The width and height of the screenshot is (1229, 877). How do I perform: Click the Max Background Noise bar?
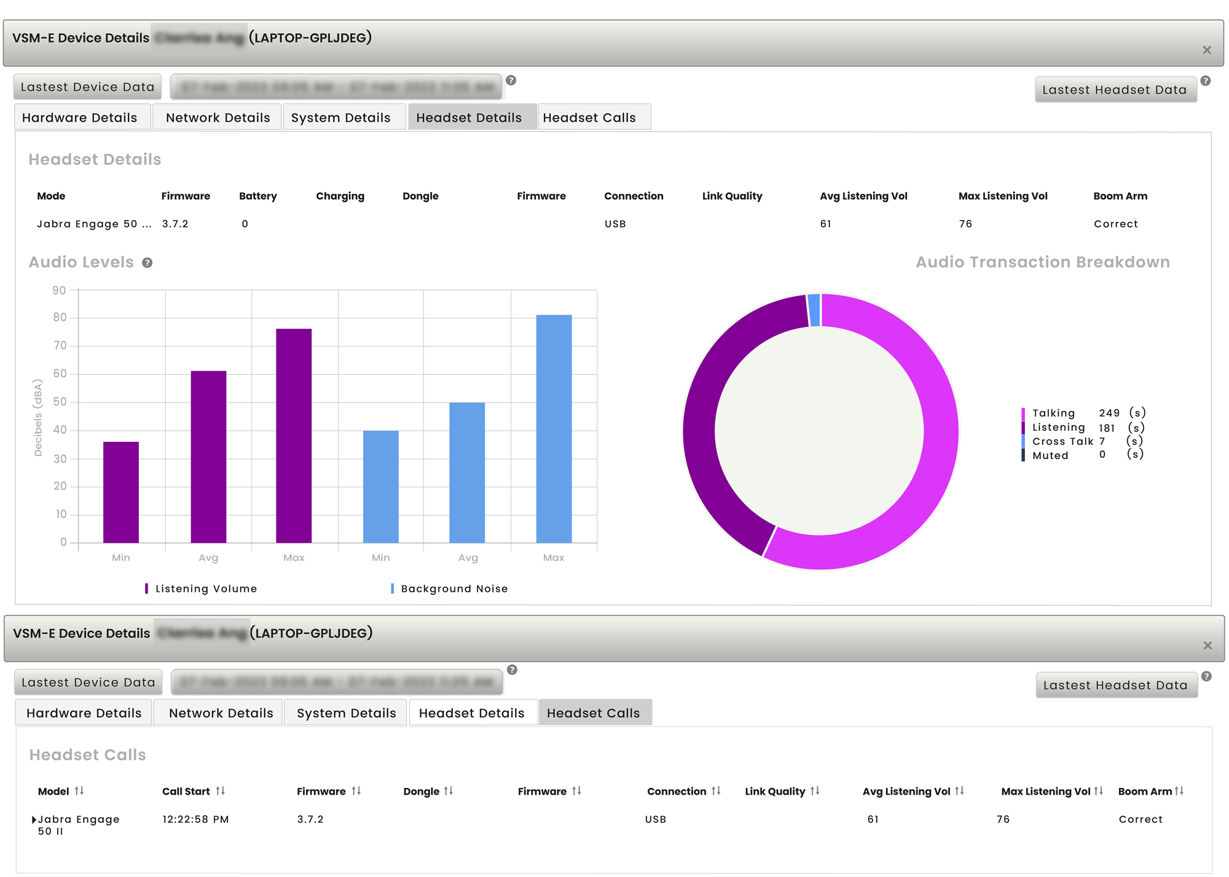pyautogui.click(x=554, y=428)
